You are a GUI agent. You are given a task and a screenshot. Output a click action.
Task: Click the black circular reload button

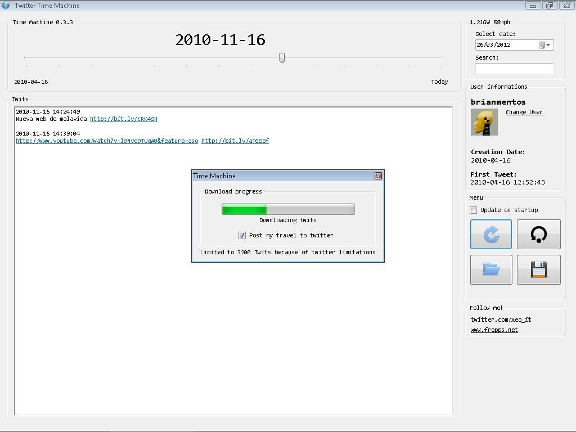tap(538, 234)
